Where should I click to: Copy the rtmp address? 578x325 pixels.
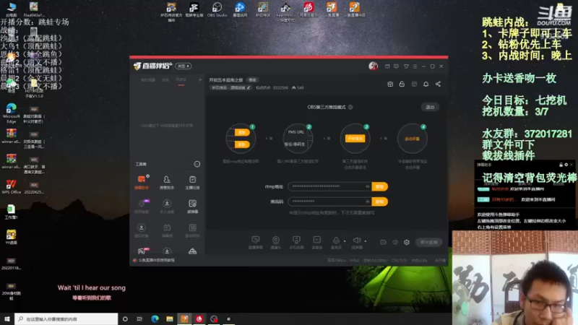[380, 186]
